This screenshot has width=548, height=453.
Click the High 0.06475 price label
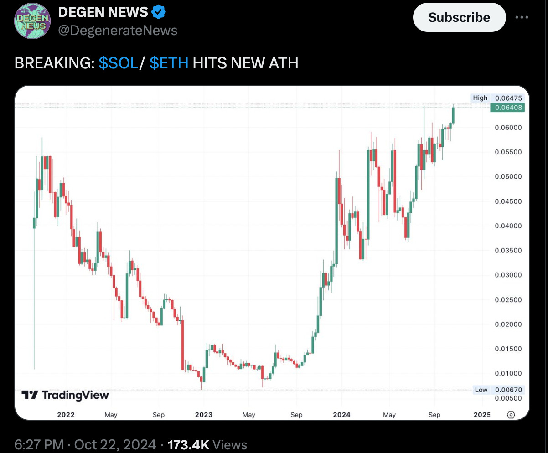pyautogui.click(x=498, y=98)
